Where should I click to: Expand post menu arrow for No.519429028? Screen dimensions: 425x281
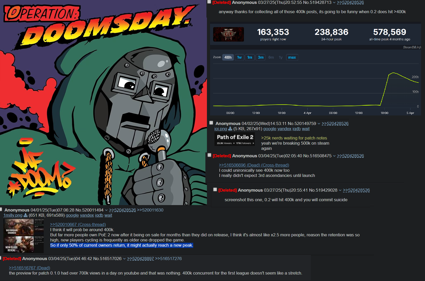tap(340, 190)
